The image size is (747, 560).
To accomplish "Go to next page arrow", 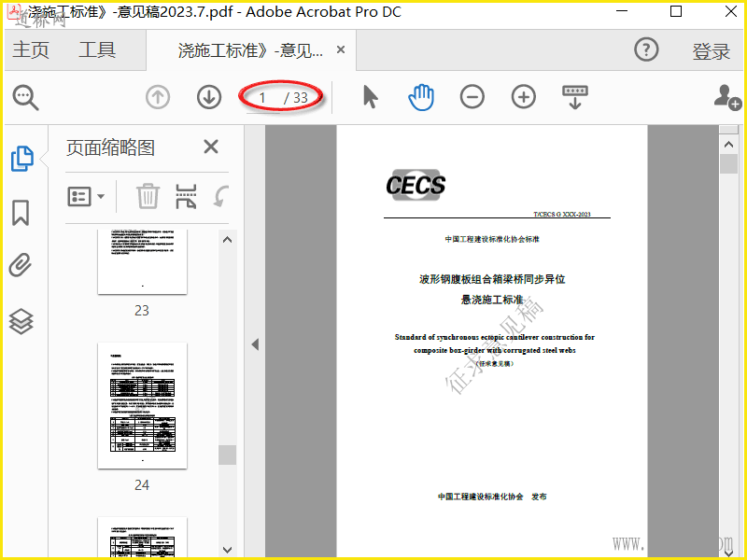I will tap(209, 97).
